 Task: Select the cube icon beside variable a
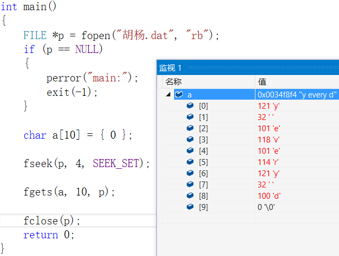[x=179, y=94]
